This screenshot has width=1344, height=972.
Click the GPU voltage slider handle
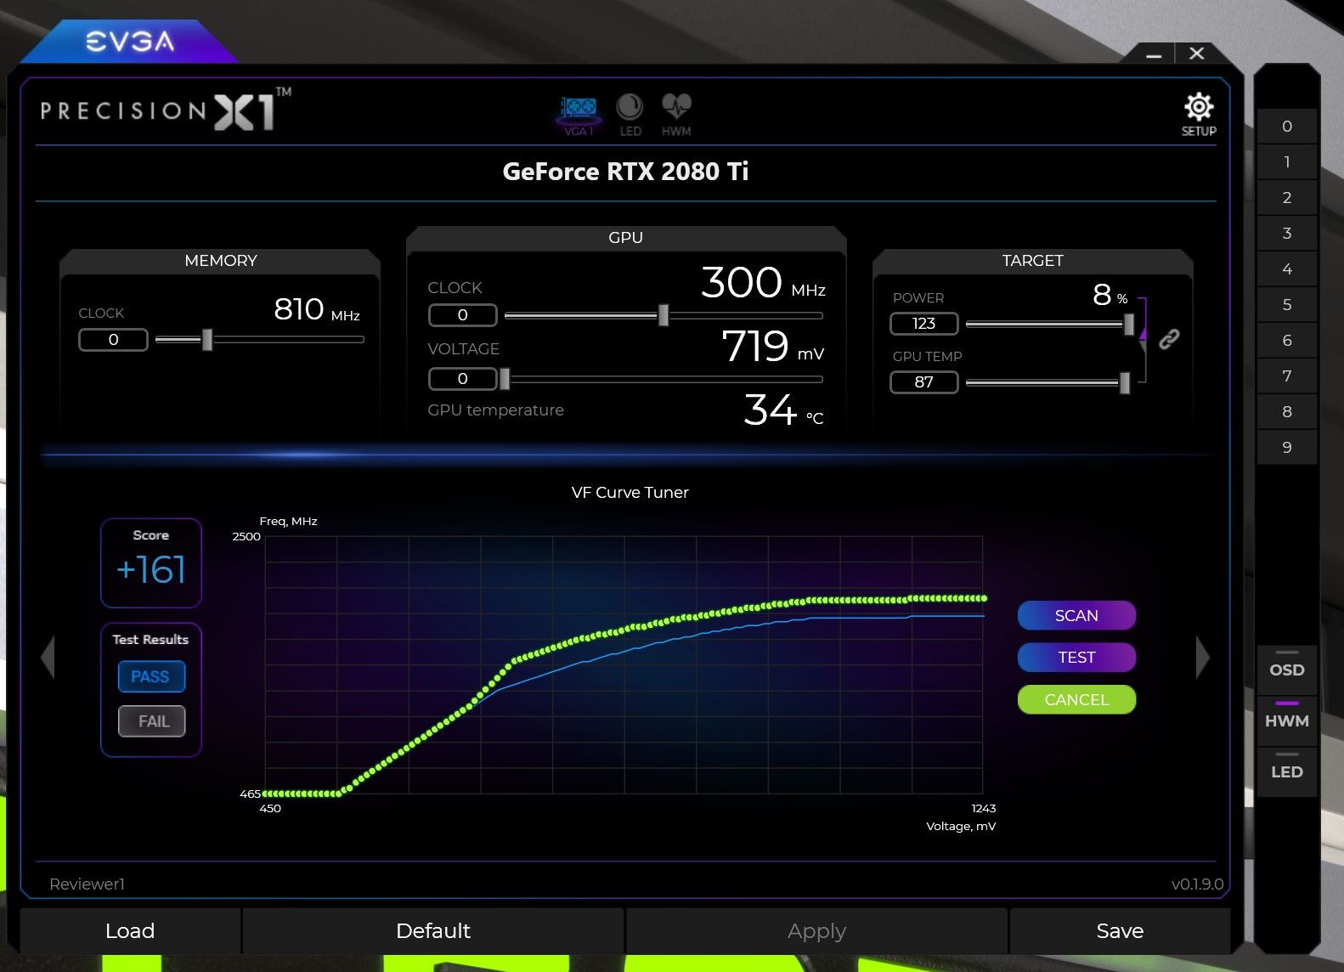pos(505,378)
